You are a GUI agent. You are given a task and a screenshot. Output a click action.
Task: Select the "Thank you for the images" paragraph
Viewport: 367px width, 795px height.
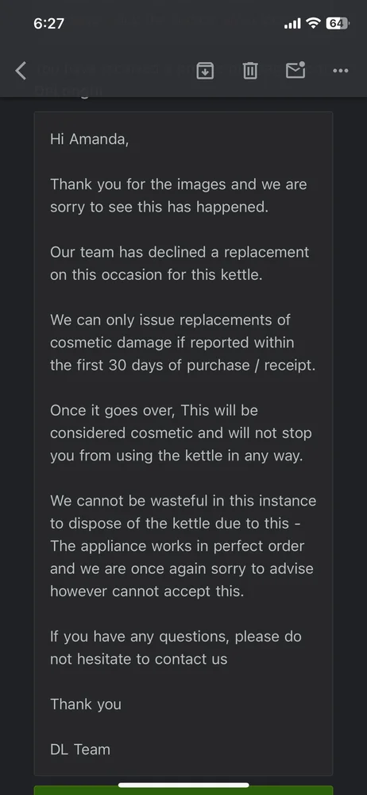pyautogui.click(x=179, y=196)
